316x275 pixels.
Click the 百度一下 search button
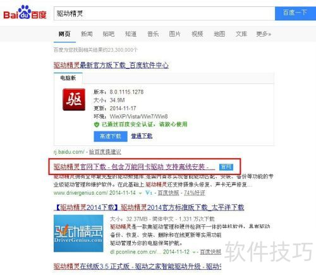point(295,13)
